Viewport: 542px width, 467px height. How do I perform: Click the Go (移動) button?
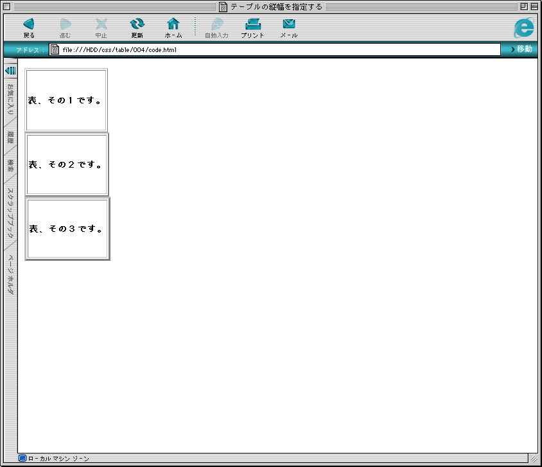521,49
